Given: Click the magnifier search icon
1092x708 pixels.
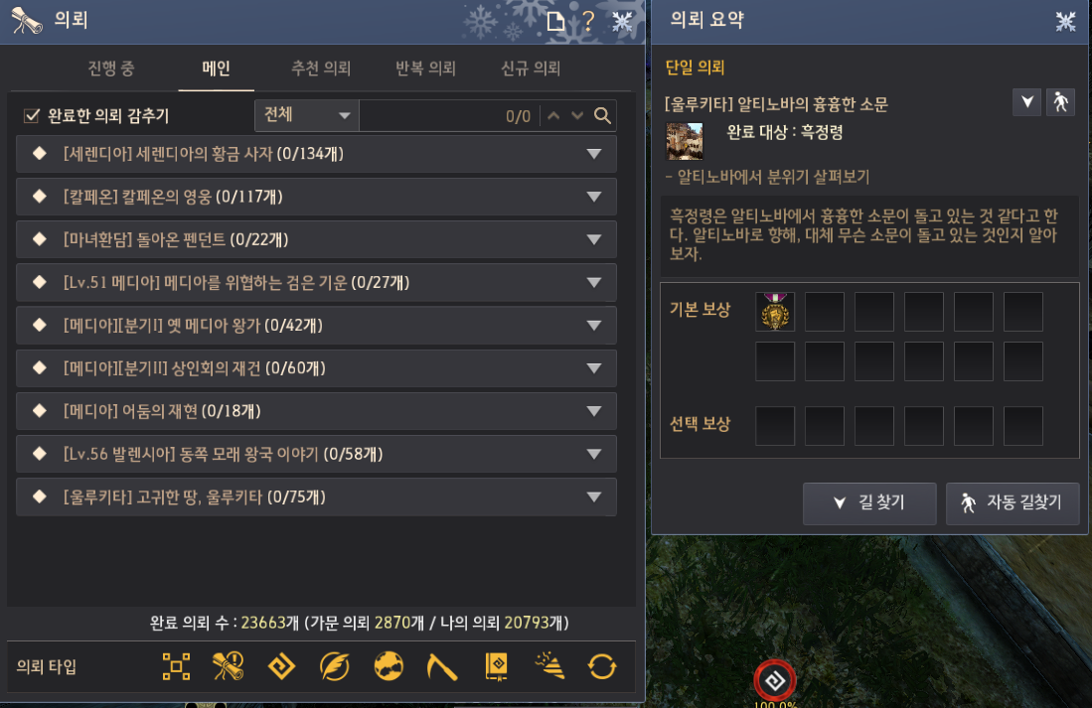Looking at the screenshot, I should coord(602,115).
